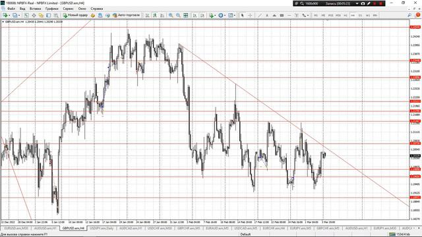
Task: Switch timeframe to M1
Action: 316,15
